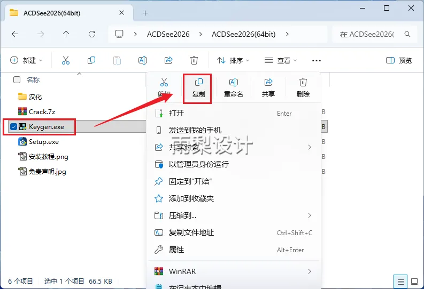This screenshot has width=424, height=289.
Task: Select 固定到"开始" menu entry
Action: point(233,181)
